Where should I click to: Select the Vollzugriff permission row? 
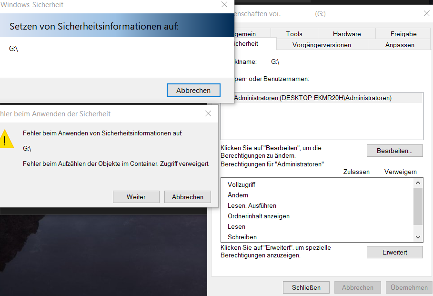point(317,184)
